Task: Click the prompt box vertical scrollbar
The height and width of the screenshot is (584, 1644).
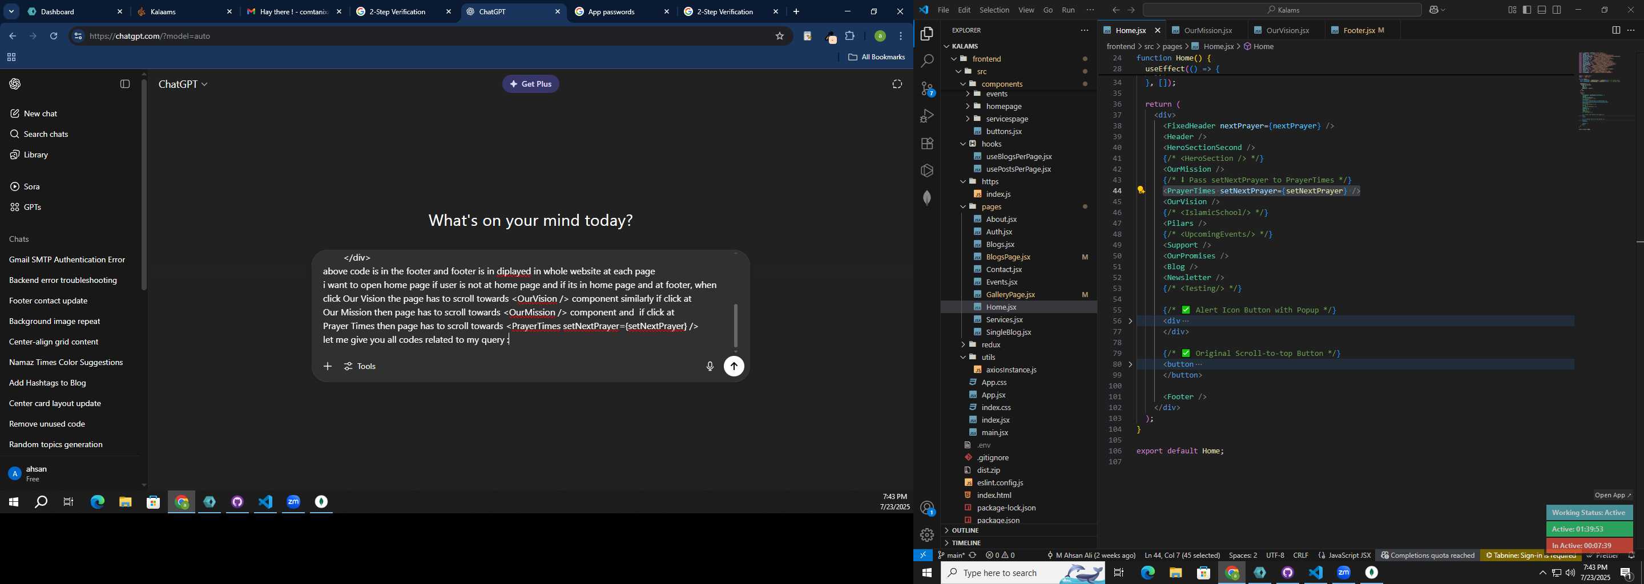Action: click(x=735, y=325)
